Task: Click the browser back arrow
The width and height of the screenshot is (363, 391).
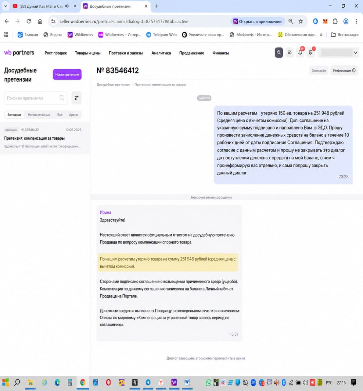Action: [7, 21]
